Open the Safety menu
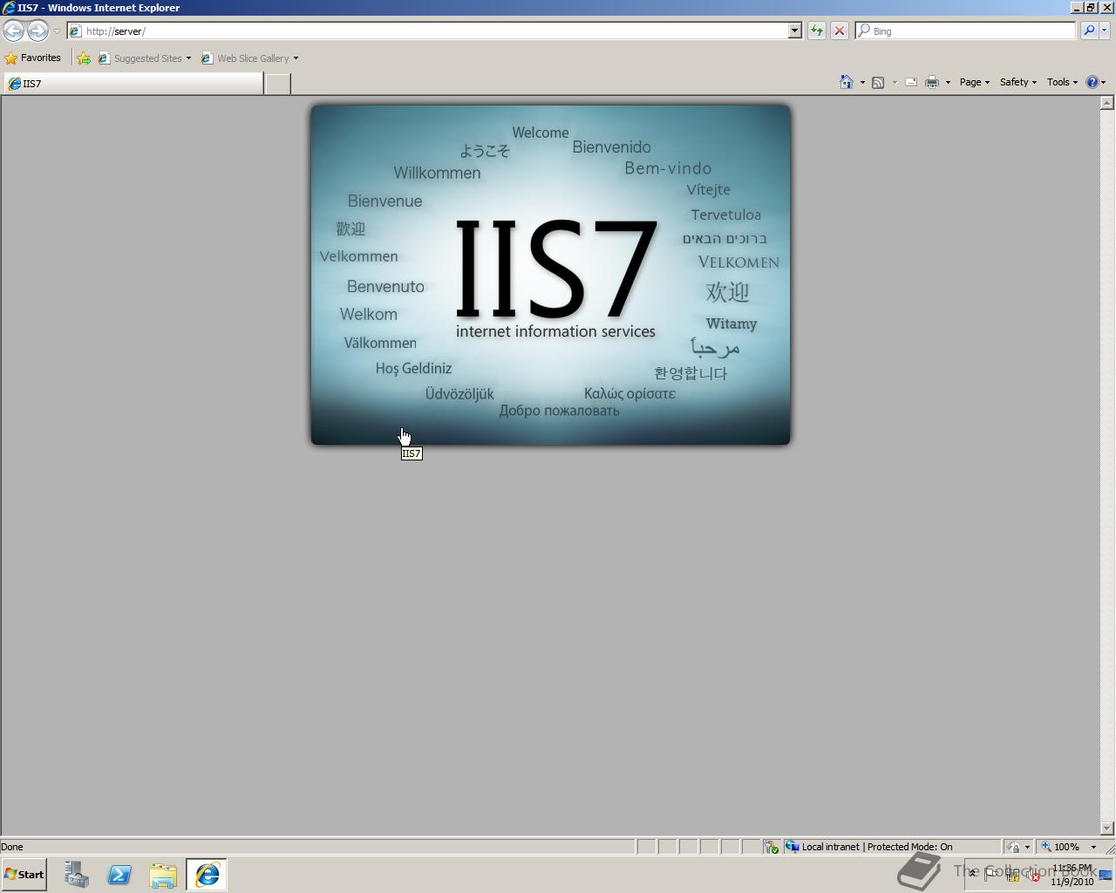 click(1017, 82)
